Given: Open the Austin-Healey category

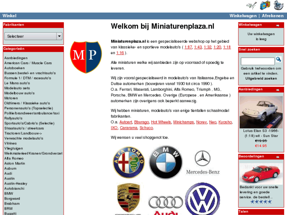Looking at the screenshot, I should tap(16, 183).
